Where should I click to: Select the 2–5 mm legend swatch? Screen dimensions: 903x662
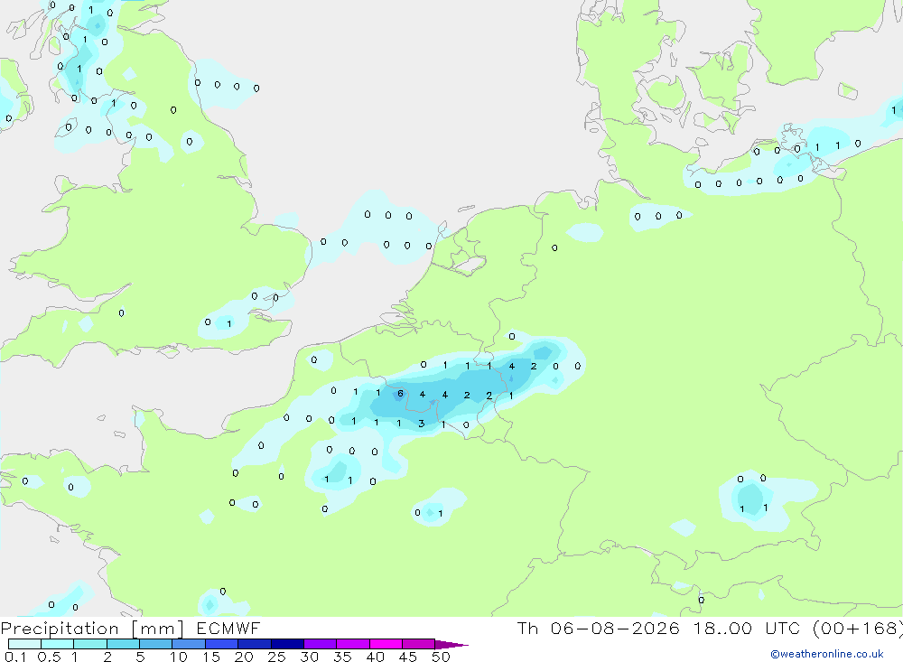pos(123,644)
